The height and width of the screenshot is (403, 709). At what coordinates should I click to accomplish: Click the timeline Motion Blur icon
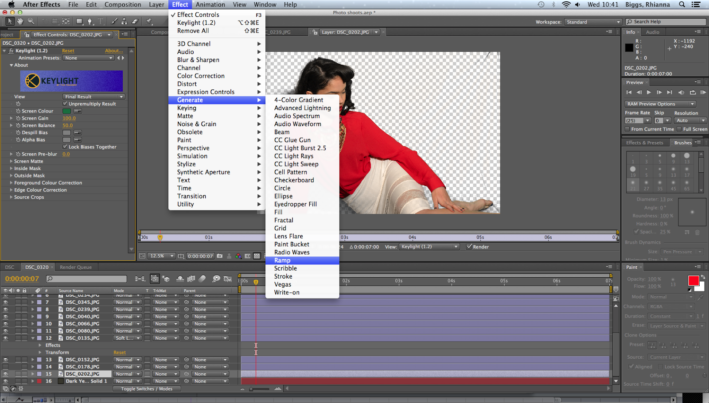point(202,279)
